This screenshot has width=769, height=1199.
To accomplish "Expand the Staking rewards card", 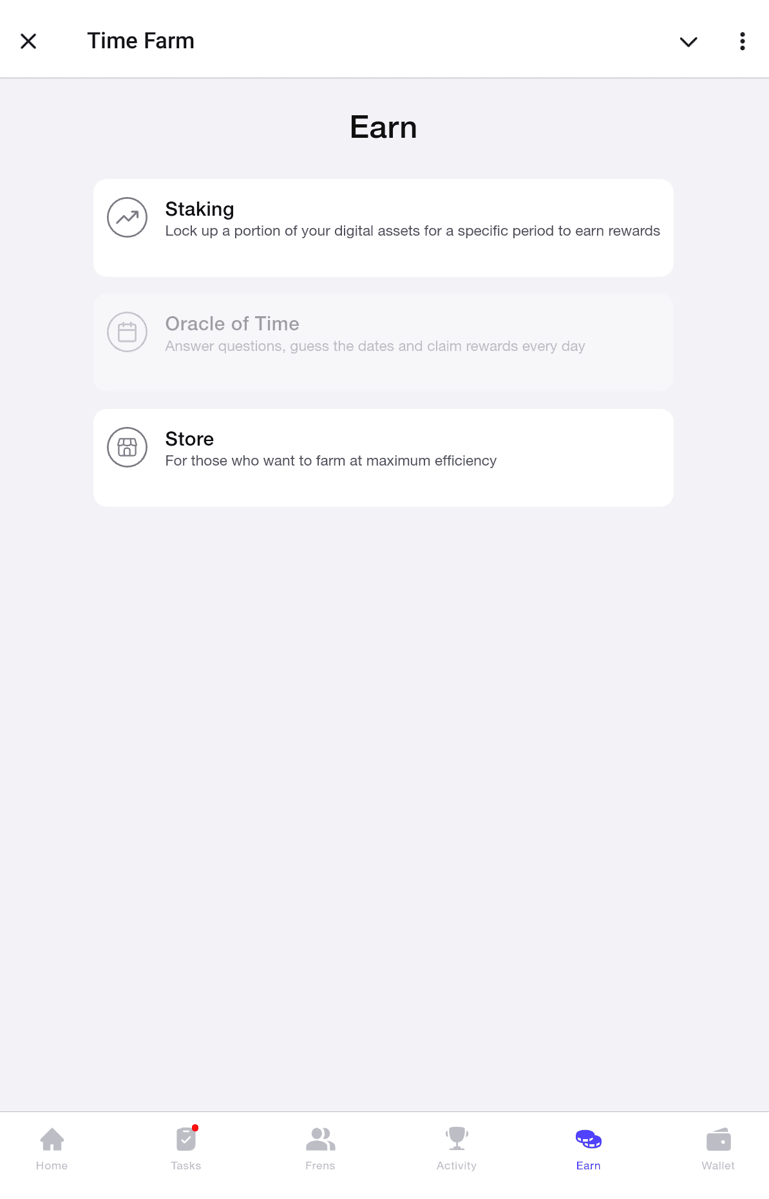I will click(x=384, y=227).
